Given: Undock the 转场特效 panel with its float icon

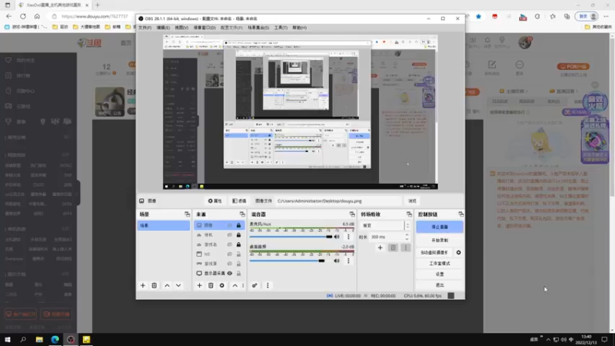Looking at the screenshot, I should point(409,215).
